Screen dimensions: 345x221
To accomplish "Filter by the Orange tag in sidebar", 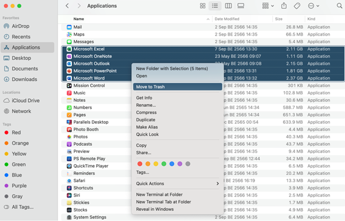I will (x=27, y=143).
